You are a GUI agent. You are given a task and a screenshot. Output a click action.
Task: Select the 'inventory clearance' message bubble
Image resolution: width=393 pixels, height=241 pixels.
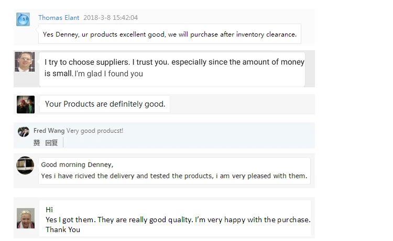coord(170,35)
